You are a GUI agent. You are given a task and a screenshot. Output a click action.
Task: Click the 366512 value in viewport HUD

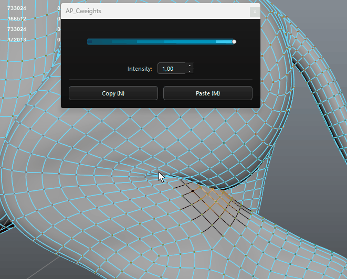[17, 18]
